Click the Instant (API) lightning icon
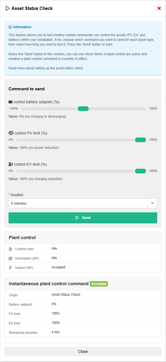This screenshot has width=166, height=362. coord(10,268)
